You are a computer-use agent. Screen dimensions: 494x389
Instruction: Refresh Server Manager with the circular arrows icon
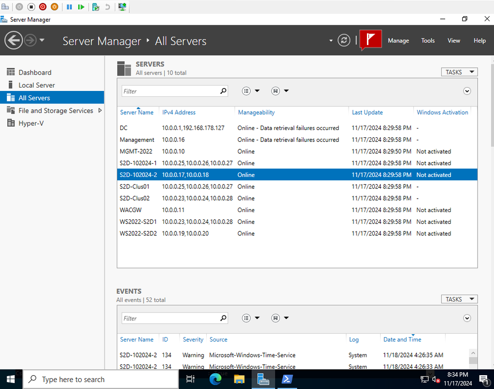(x=344, y=41)
